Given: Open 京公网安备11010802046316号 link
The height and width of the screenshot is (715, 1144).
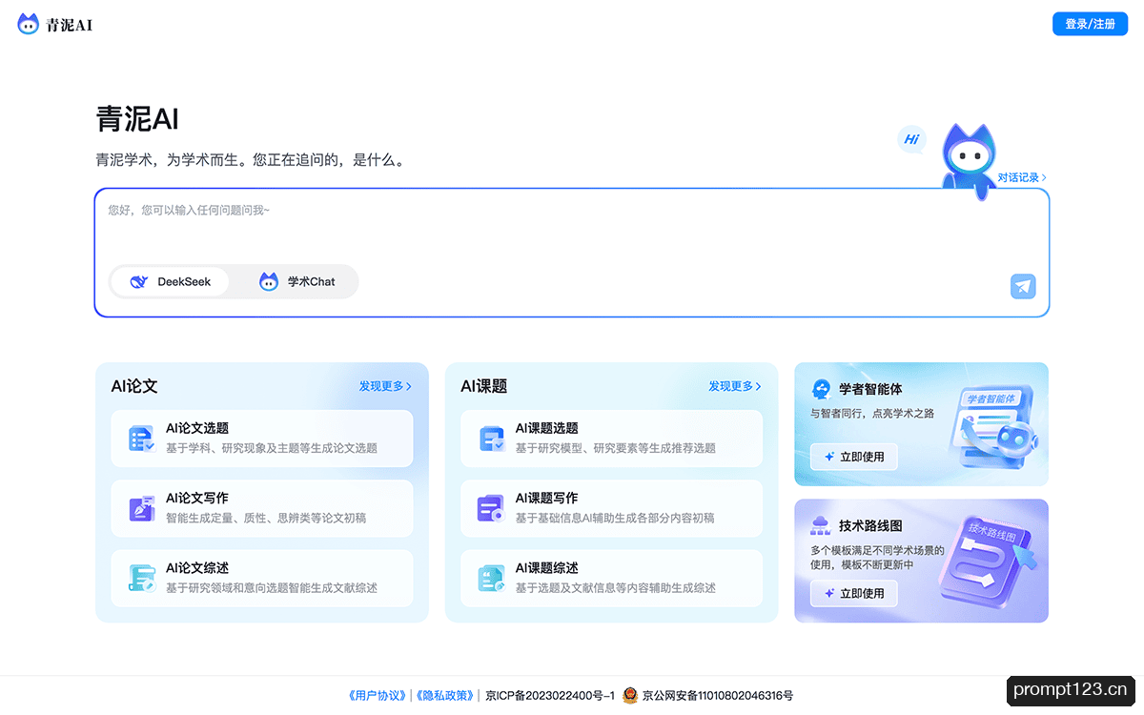Looking at the screenshot, I should 718,696.
